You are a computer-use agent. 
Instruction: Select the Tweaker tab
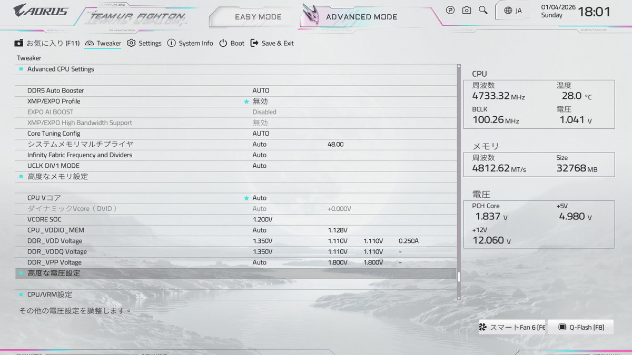click(x=103, y=43)
